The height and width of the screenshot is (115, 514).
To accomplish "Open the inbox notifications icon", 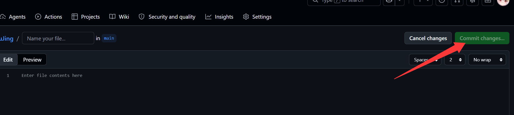I will (488, 2).
